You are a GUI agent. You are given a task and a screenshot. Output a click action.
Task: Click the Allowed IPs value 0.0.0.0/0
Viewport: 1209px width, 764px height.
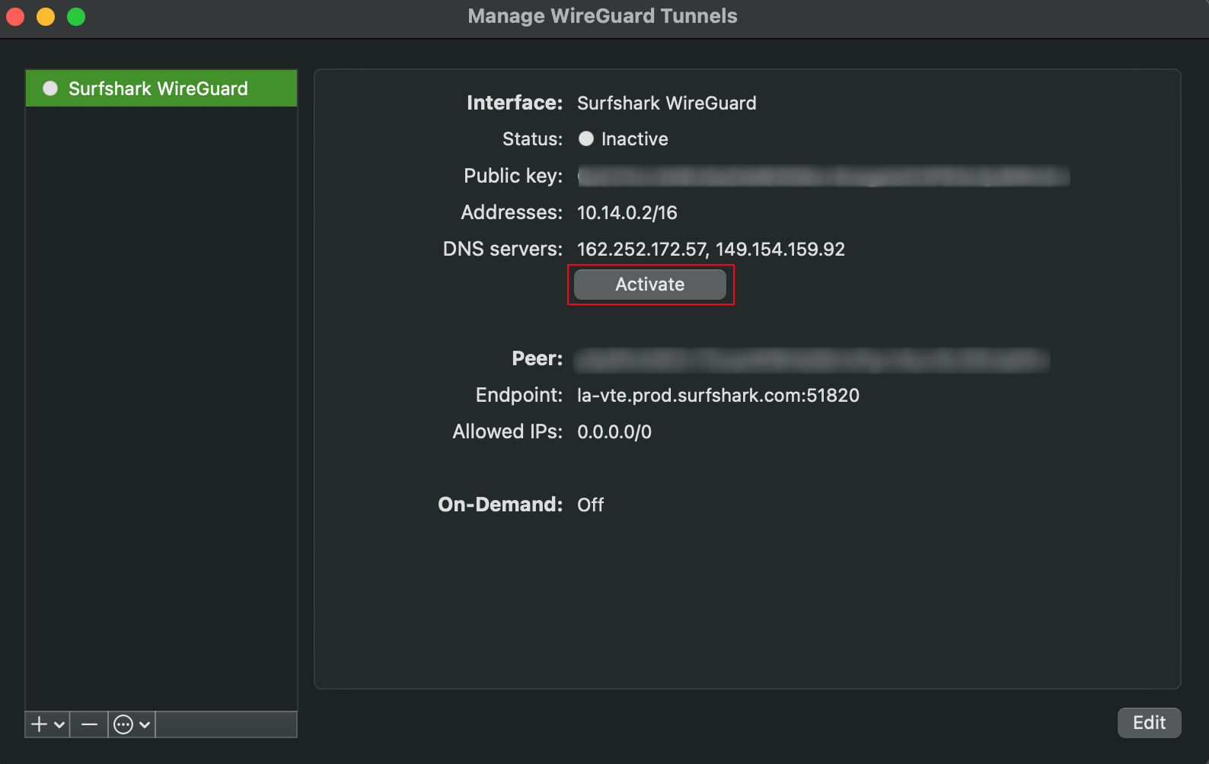(x=614, y=432)
